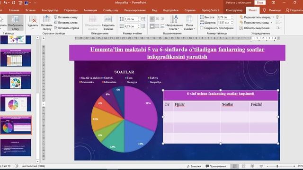Open the Анимация ribbon tab
The width and height of the screenshot is (303, 170).
90,10
